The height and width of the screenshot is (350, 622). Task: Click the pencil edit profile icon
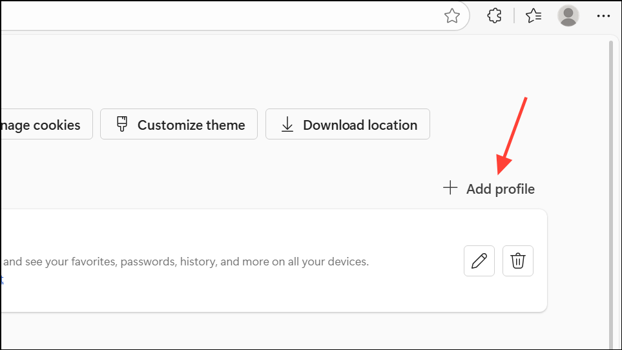tap(479, 261)
